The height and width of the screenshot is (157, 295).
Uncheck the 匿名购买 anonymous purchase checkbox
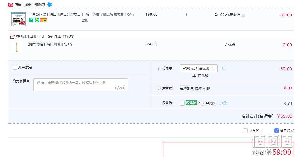(x=276, y=131)
